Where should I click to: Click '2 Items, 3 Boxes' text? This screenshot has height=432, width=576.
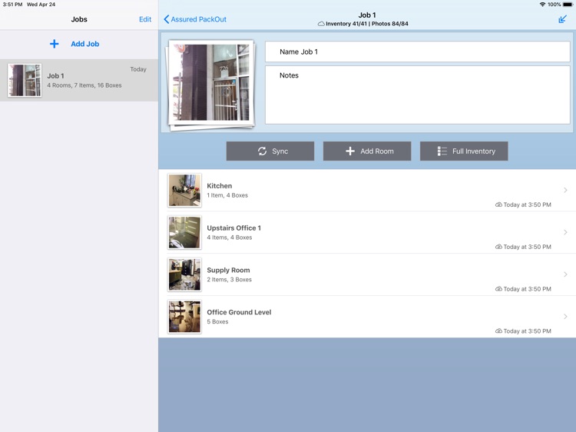point(229,280)
